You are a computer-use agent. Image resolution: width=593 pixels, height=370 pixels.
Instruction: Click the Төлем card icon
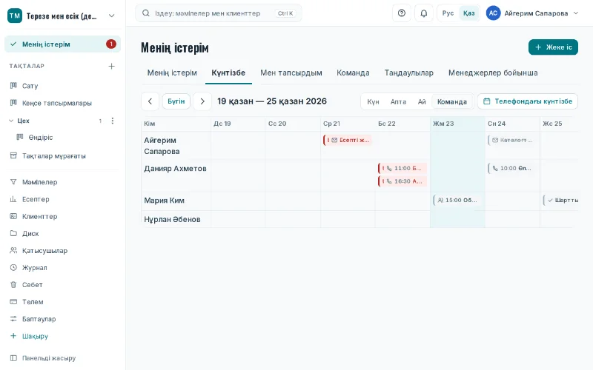pyautogui.click(x=13, y=302)
